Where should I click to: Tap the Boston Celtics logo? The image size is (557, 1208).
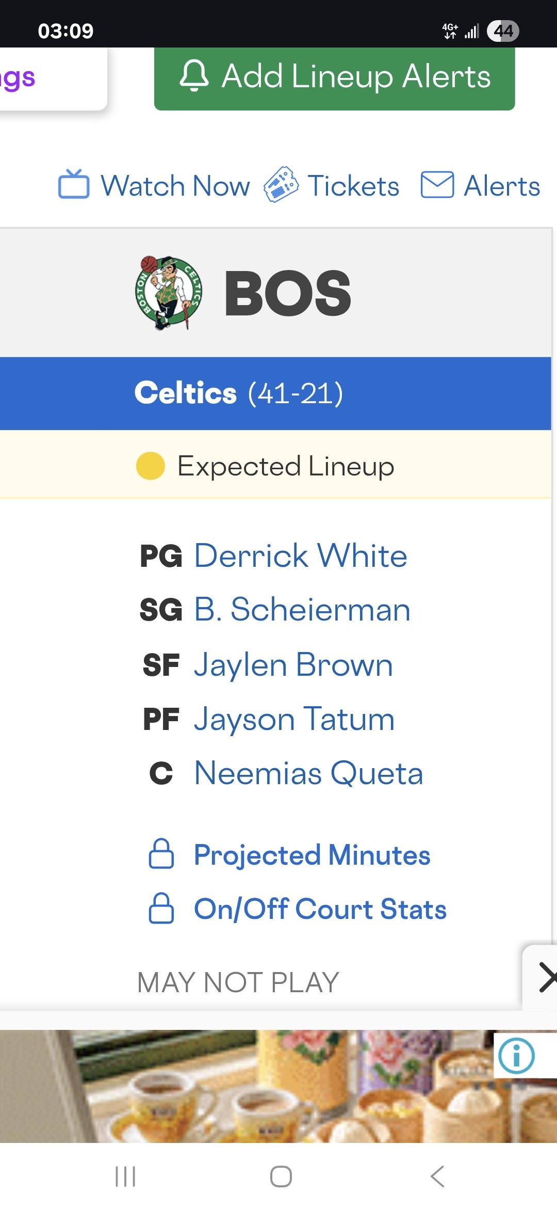click(168, 293)
